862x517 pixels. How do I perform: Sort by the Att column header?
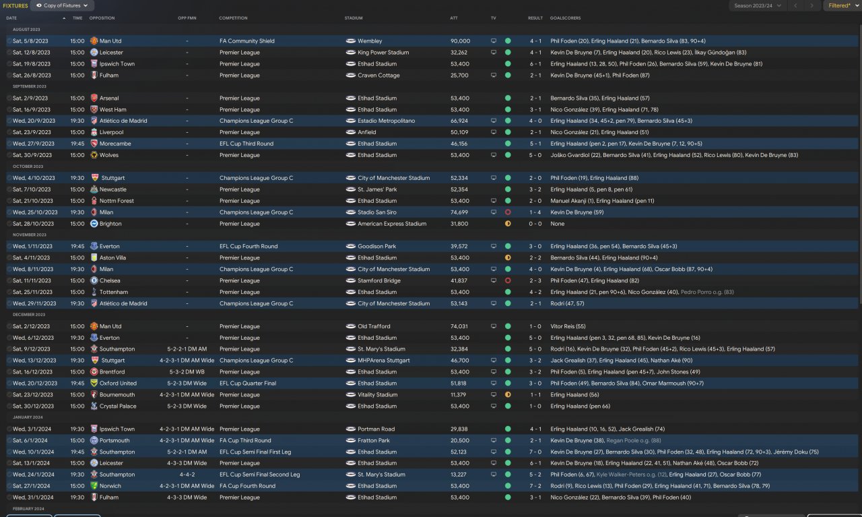pyautogui.click(x=454, y=18)
